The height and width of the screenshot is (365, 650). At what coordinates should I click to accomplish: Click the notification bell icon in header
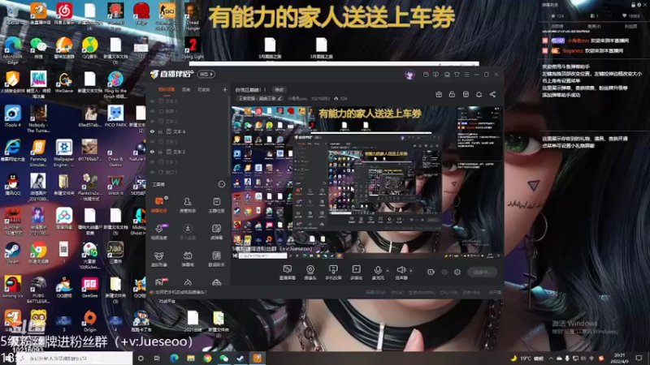click(x=479, y=94)
